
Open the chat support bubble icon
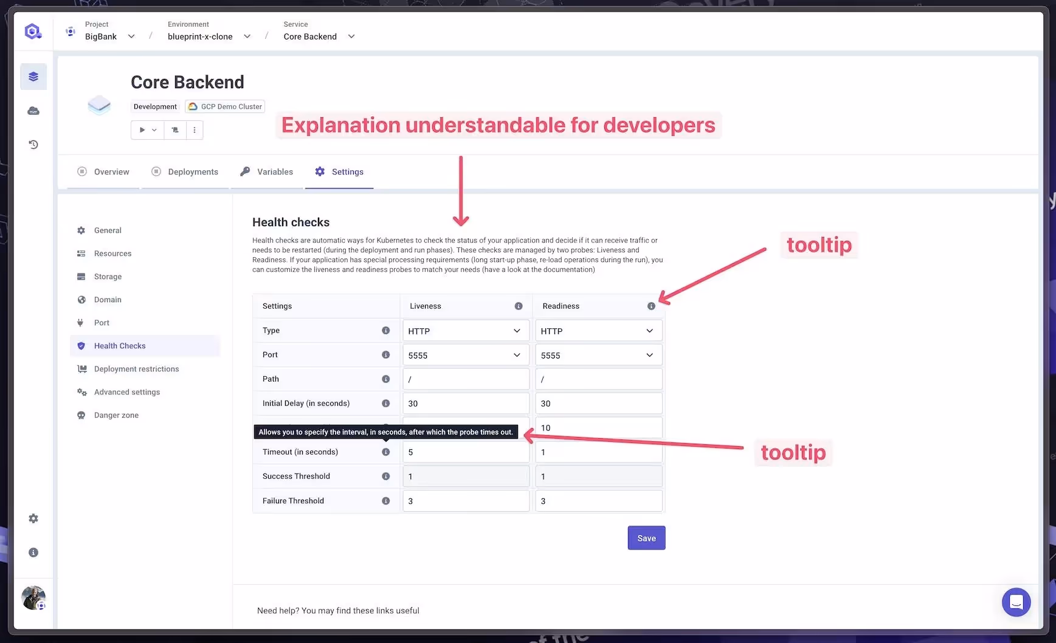1016,602
